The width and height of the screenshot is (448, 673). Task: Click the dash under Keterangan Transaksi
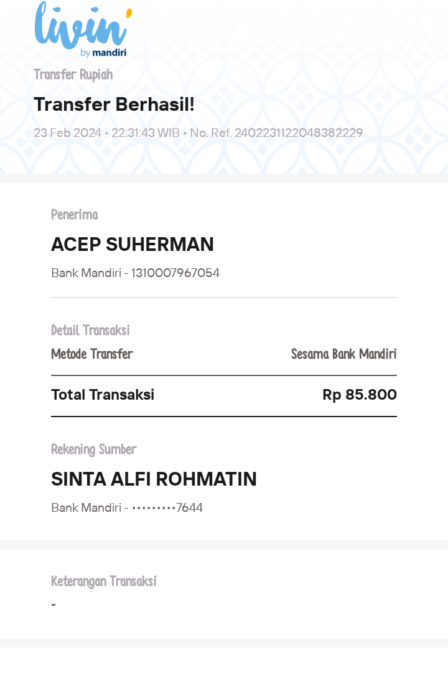pos(54,605)
